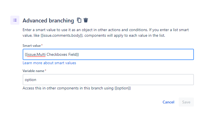Click the Advanced branching heading
The image size is (209, 125).
click(x=48, y=20)
